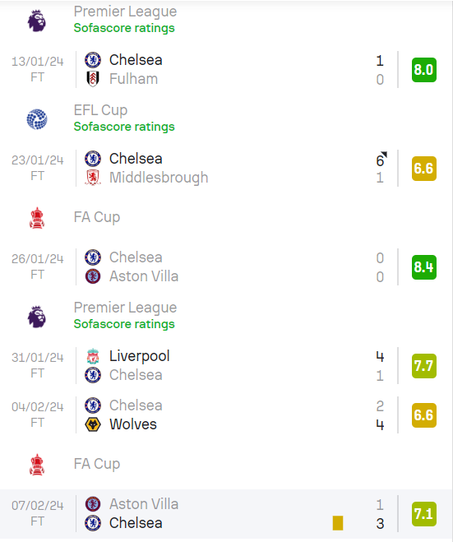Open the 8.4 rating badge for Aston Villa match
453x542 pixels.
[x=424, y=267]
